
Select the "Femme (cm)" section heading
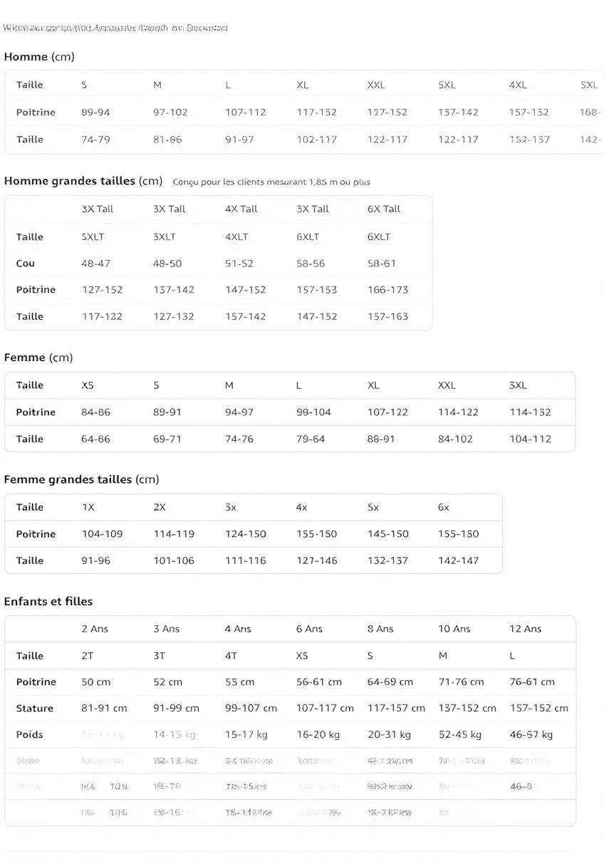38,358
